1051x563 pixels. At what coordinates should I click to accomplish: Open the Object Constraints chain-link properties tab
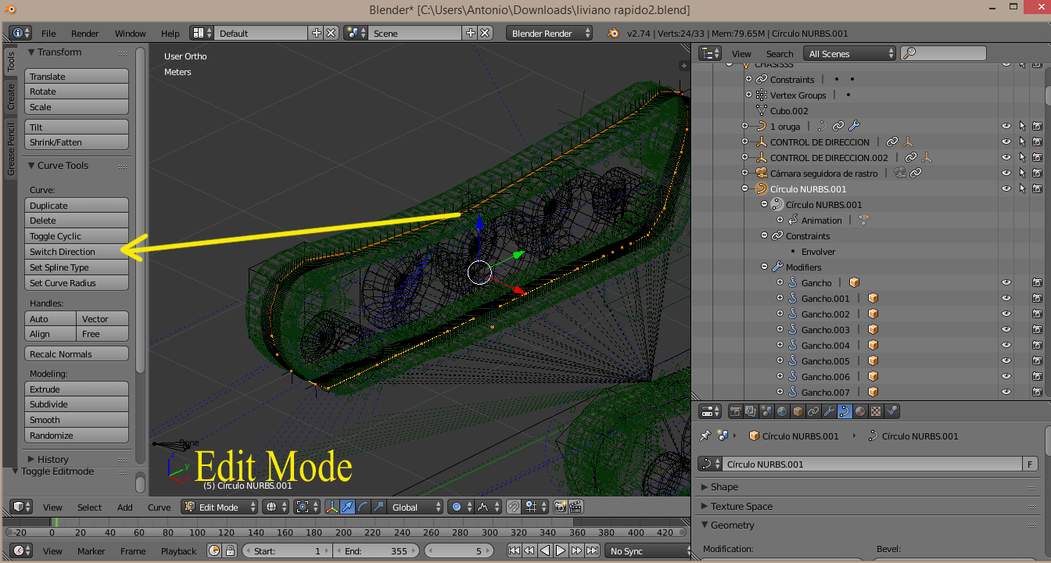click(x=813, y=411)
